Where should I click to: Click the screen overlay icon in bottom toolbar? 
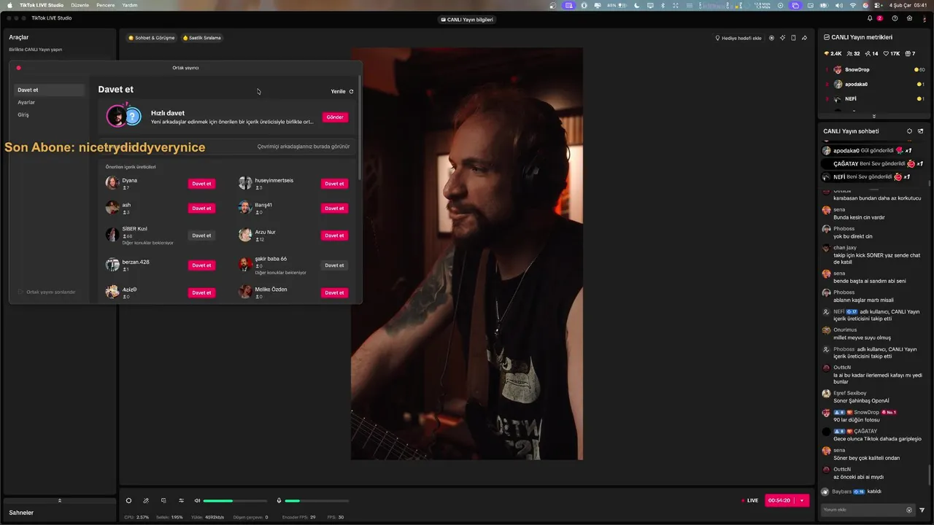pyautogui.click(x=163, y=500)
